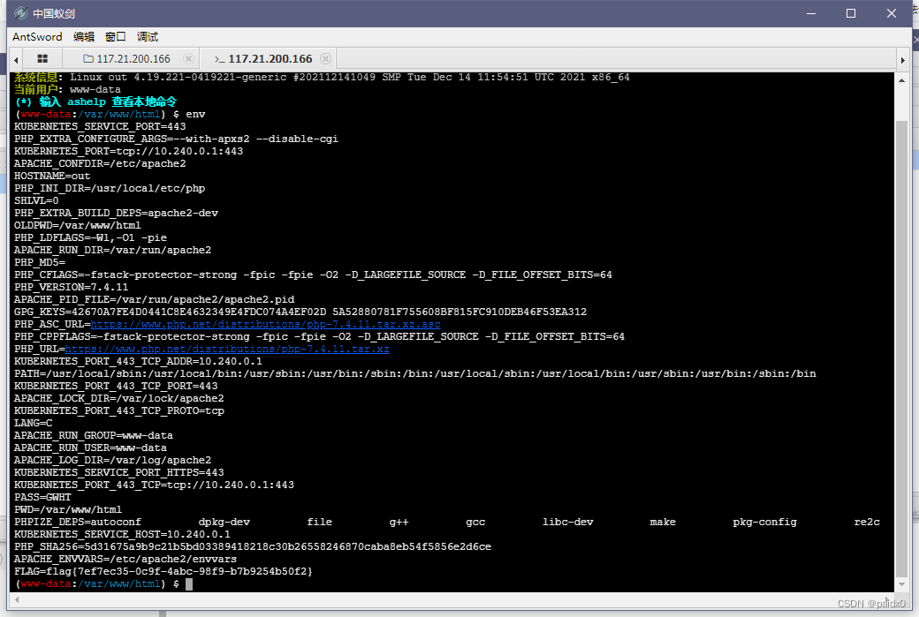Close the 中国蚁剑 window
919x617 pixels.
(x=892, y=13)
